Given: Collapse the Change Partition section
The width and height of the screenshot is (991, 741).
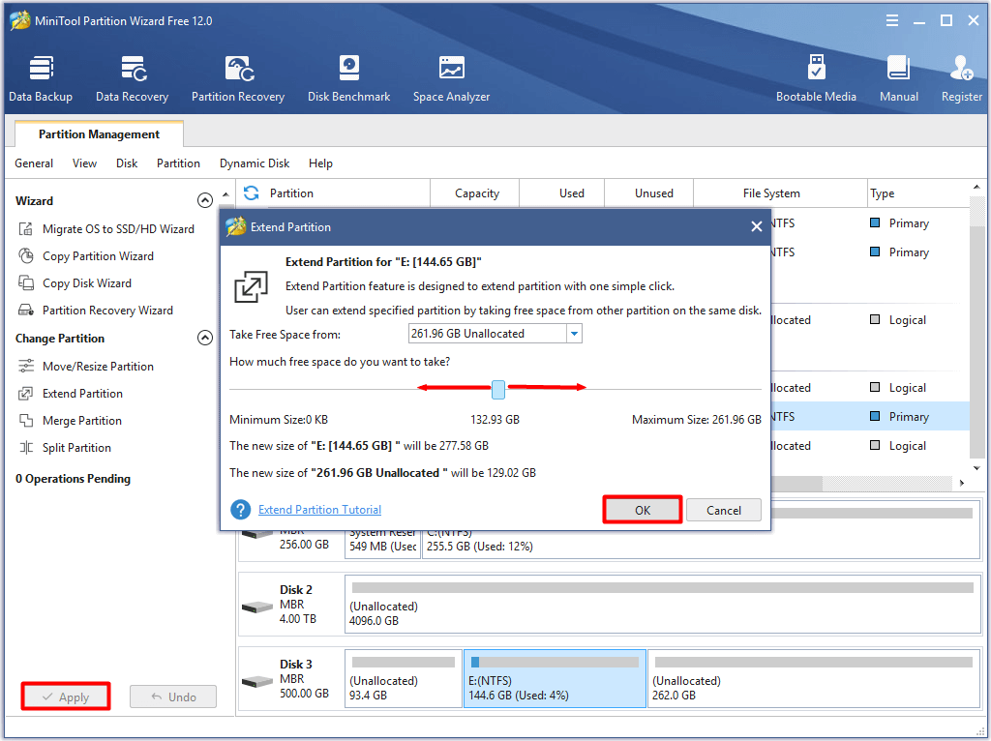Looking at the screenshot, I should [x=205, y=338].
